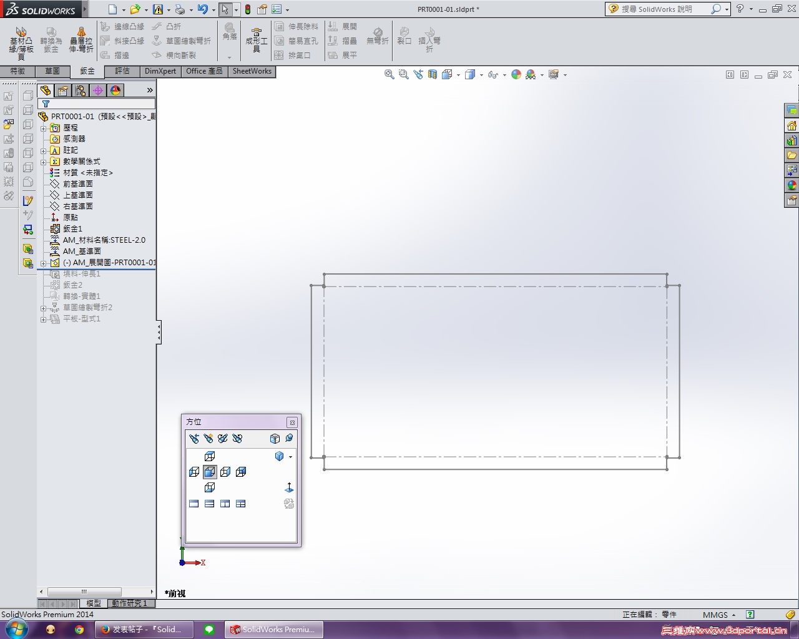Image resolution: width=799 pixels, height=639 pixels.
Task: Click the Rebuild traffic light icon
Action: pos(248,9)
